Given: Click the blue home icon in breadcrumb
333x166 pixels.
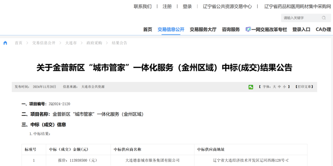Looking at the screenshot, I should [x=5, y=43].
